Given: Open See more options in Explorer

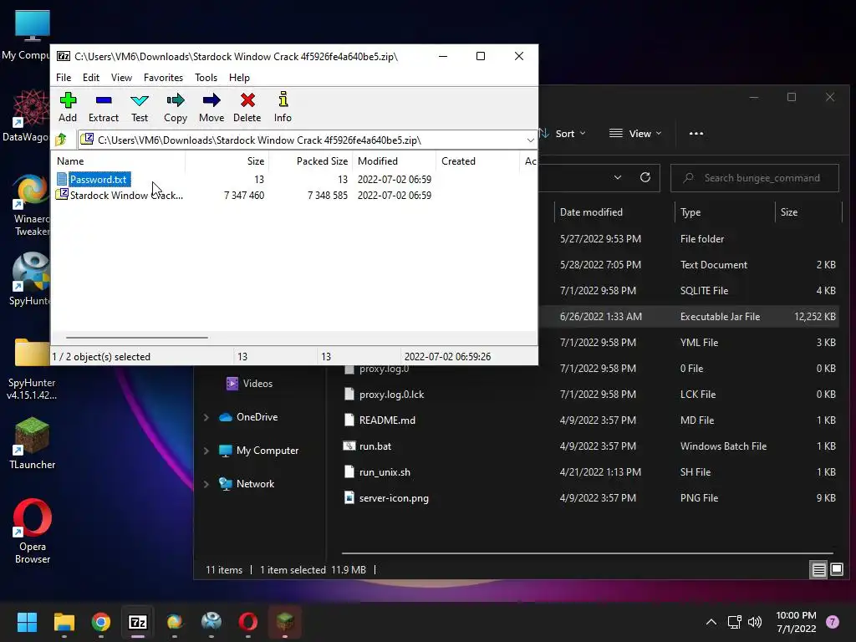Looking at the screenshot, I should pyautogui.click(x=696, y=133).
